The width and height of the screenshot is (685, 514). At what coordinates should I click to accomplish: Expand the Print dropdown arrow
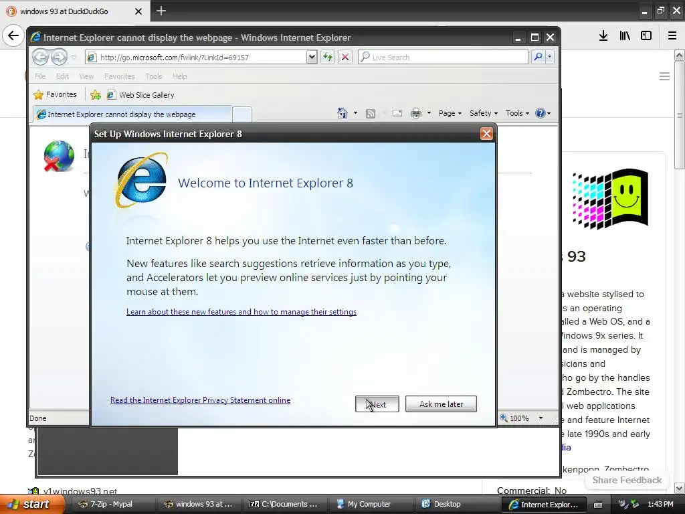pyautogui.click(x=429, y=113)
